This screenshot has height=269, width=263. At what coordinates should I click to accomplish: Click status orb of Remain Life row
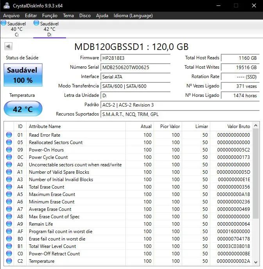9,224
